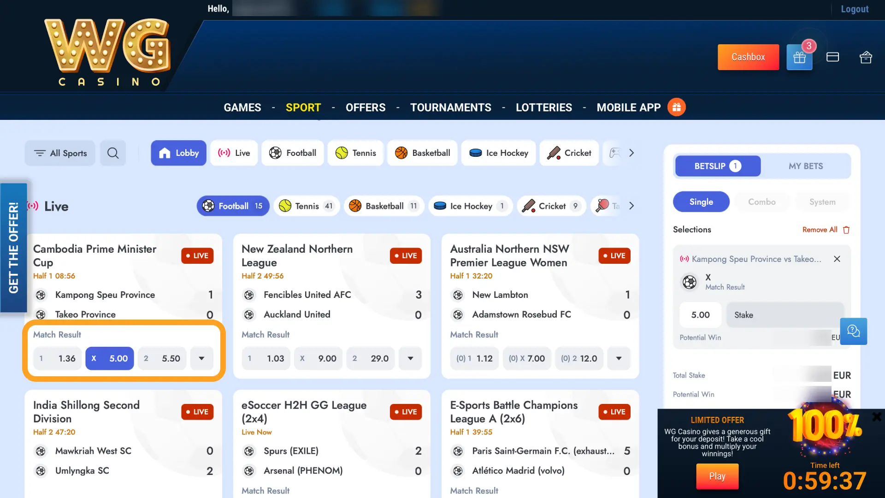This screenshot has height=498, width=885.
Task: Open the MOBILE APP menu item
Action: [x=629, y=107]
